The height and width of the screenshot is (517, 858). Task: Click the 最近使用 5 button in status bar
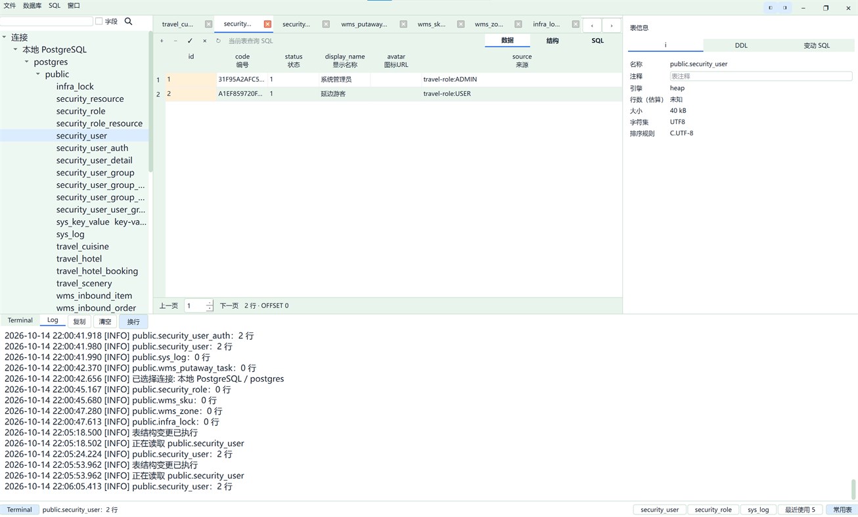(x=800, y=510)
